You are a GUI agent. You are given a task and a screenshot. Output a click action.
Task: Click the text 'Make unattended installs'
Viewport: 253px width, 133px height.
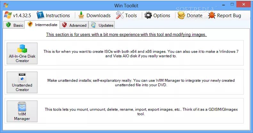[x=69, y=80]
